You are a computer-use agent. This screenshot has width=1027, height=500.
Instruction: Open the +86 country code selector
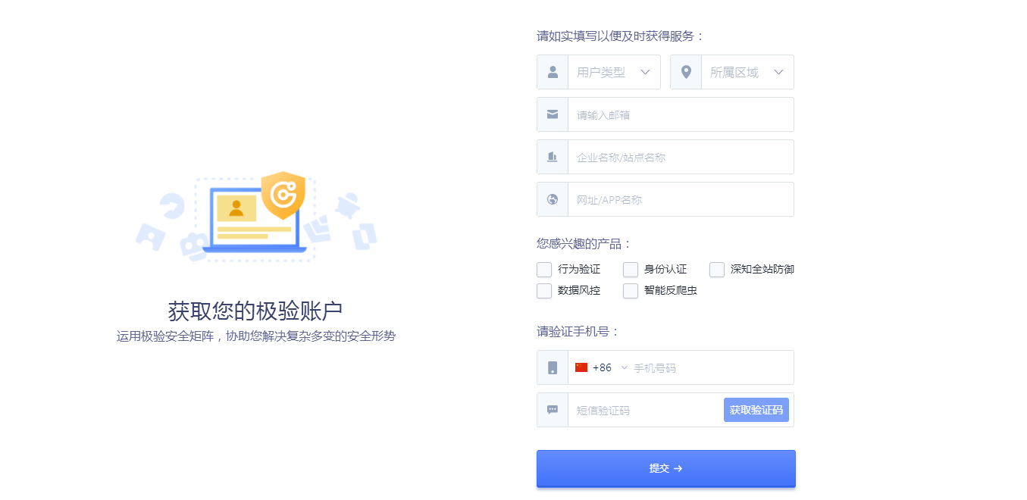tap(602, 367)
